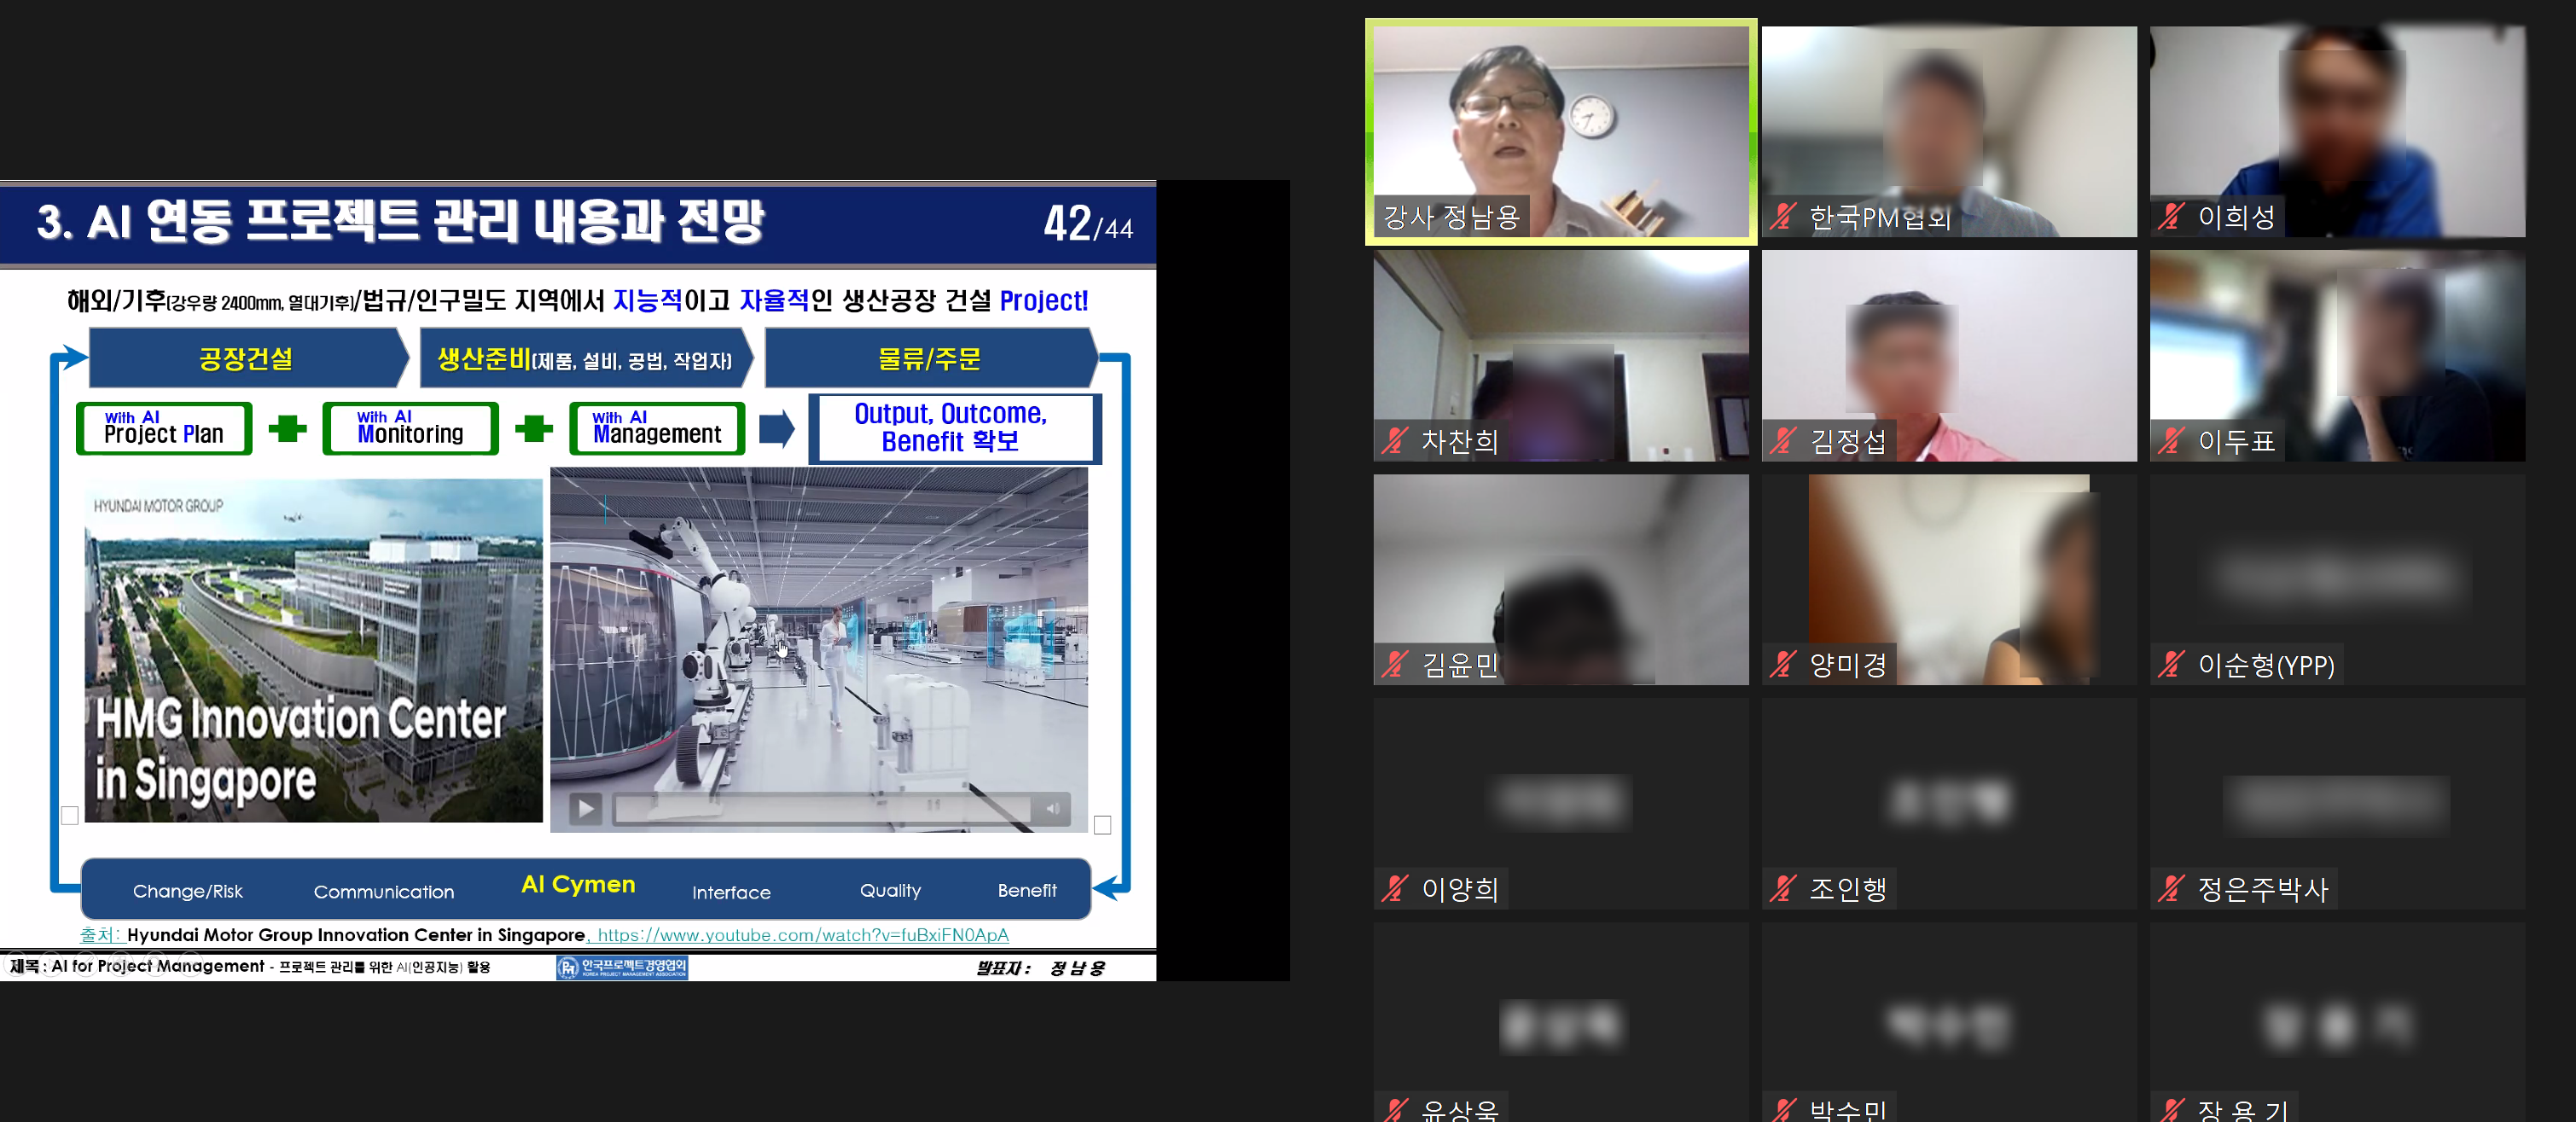Select the 양미경 participant video
Image resolution: width=2576 pixels, height=1122 pixels.
1948,580
